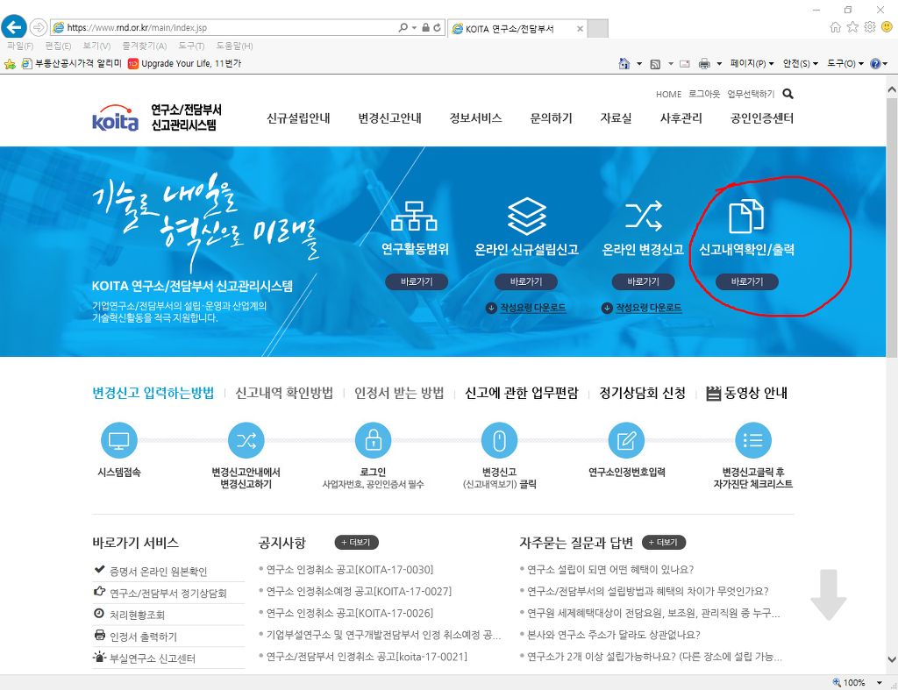Viewport: 898px width, 690px height.
Task: Click the blue help question icon
Action: click(875, 63)
